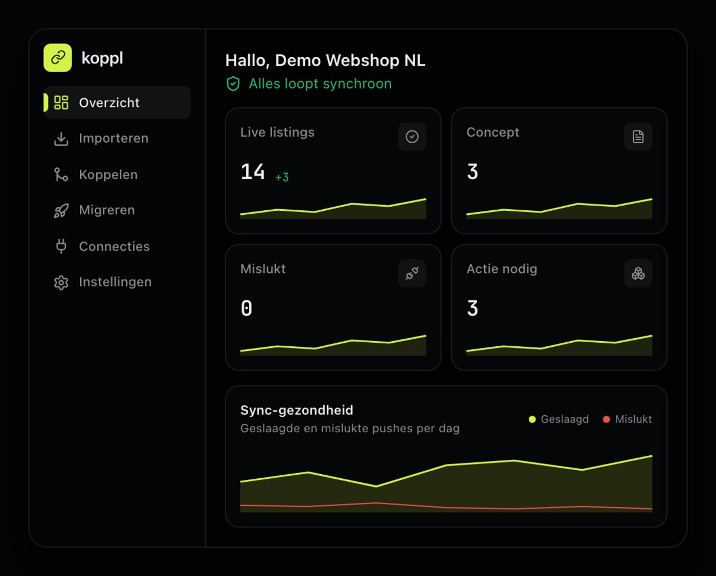Click the document icon on Concept card
Viewport: 716px width, 576px height.
(x=638, y=137)
